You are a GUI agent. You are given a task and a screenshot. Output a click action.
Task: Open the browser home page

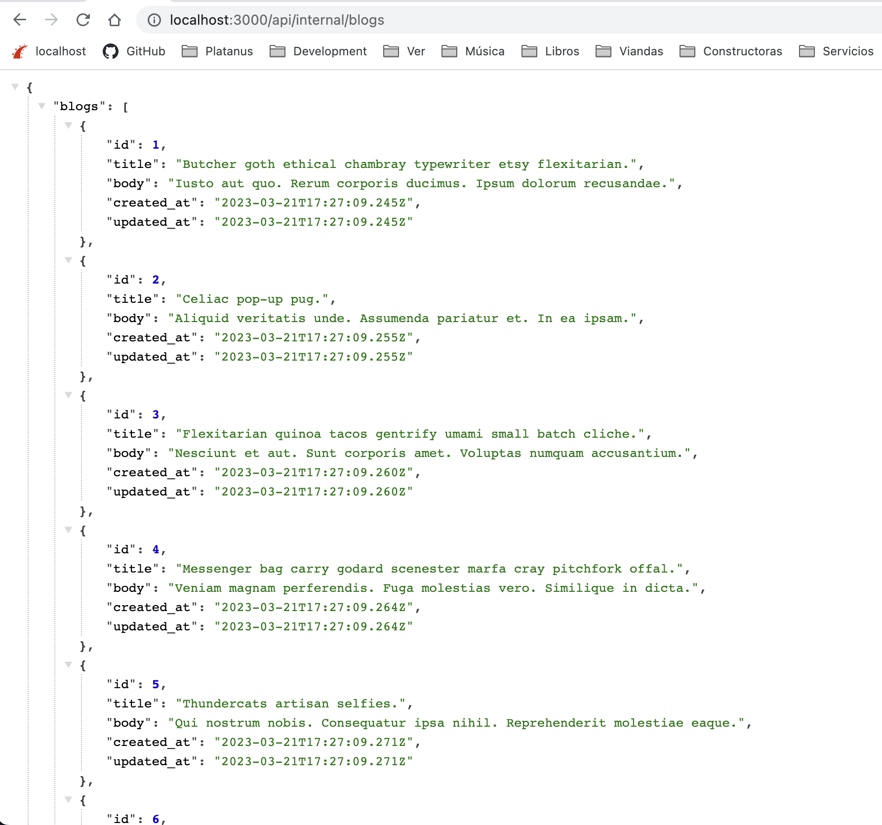[x=115, y=20]
